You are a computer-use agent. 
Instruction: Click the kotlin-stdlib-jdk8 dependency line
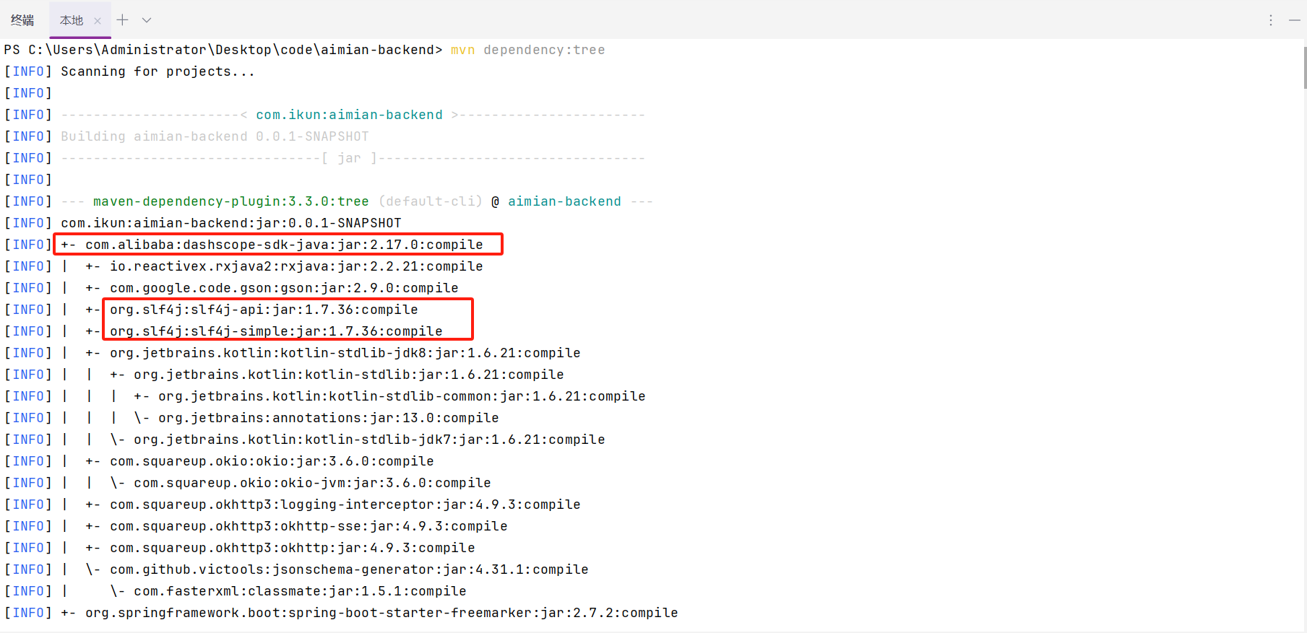pos(345,353)
